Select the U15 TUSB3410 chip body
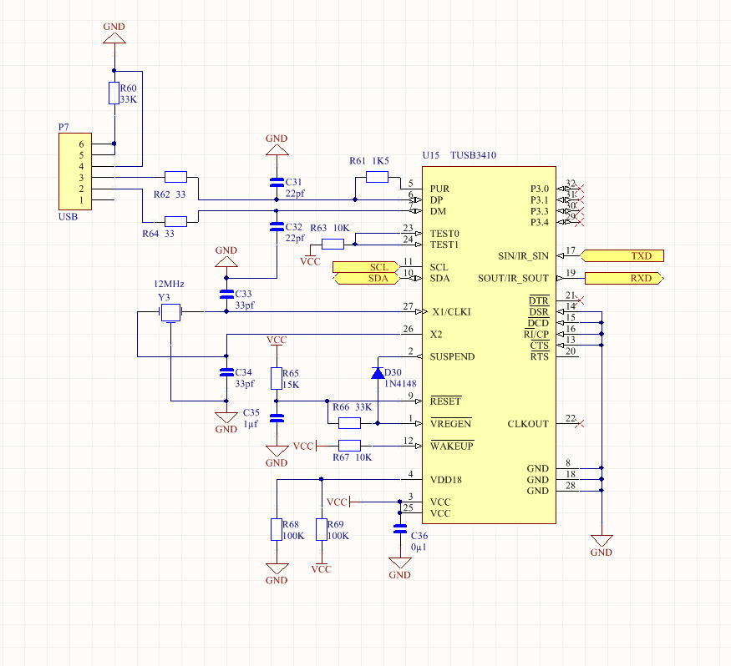 pos(489,345)
